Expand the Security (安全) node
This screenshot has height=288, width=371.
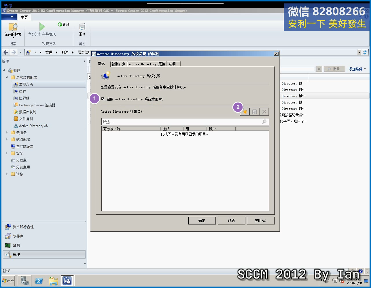(7, 153)
